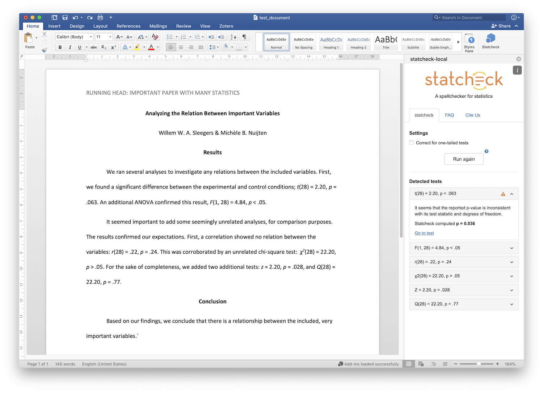Open the font name dropdown
The width and height of the screenshot is (543, 393).
tap(90, 37)
